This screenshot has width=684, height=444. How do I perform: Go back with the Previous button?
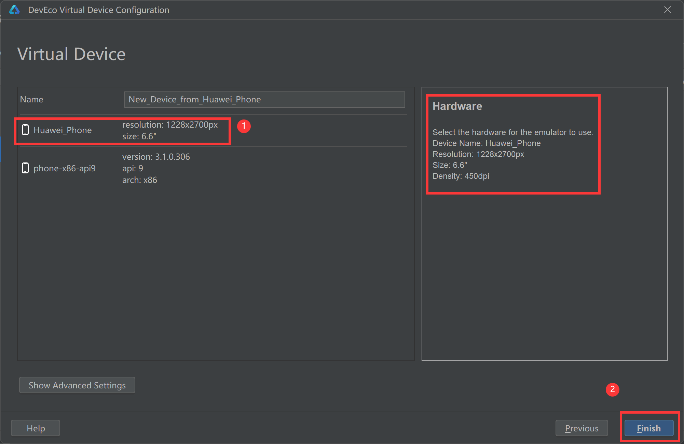pyautogui.click(x=582, y=428)
